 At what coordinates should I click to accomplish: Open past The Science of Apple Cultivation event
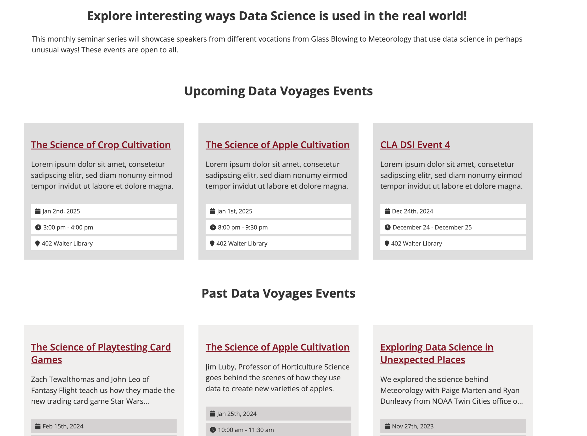point(277,347)
